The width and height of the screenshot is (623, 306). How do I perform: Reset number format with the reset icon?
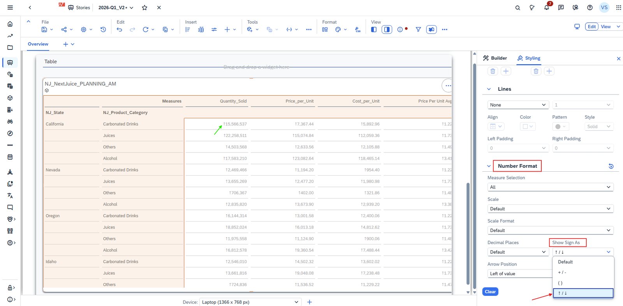pos(611,166)
